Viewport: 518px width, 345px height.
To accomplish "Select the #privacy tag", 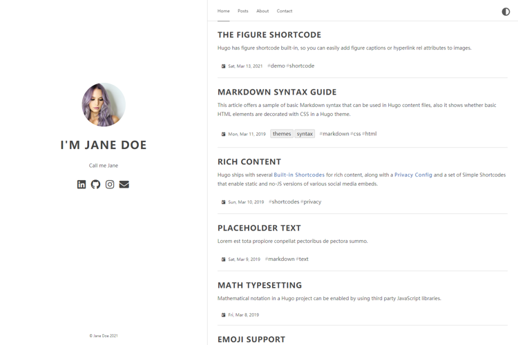I will click(x=311, y=202).
